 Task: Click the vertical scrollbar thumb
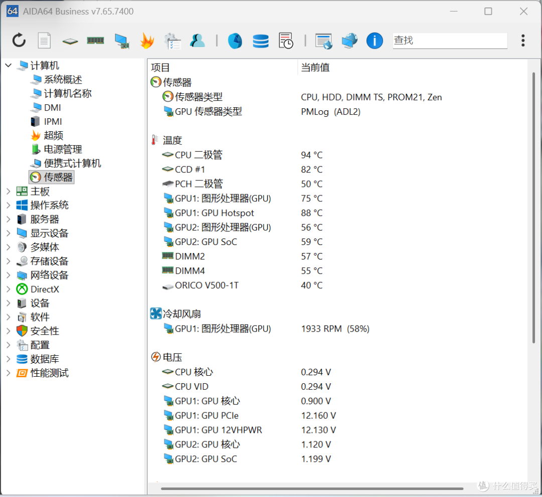point(533,208)
